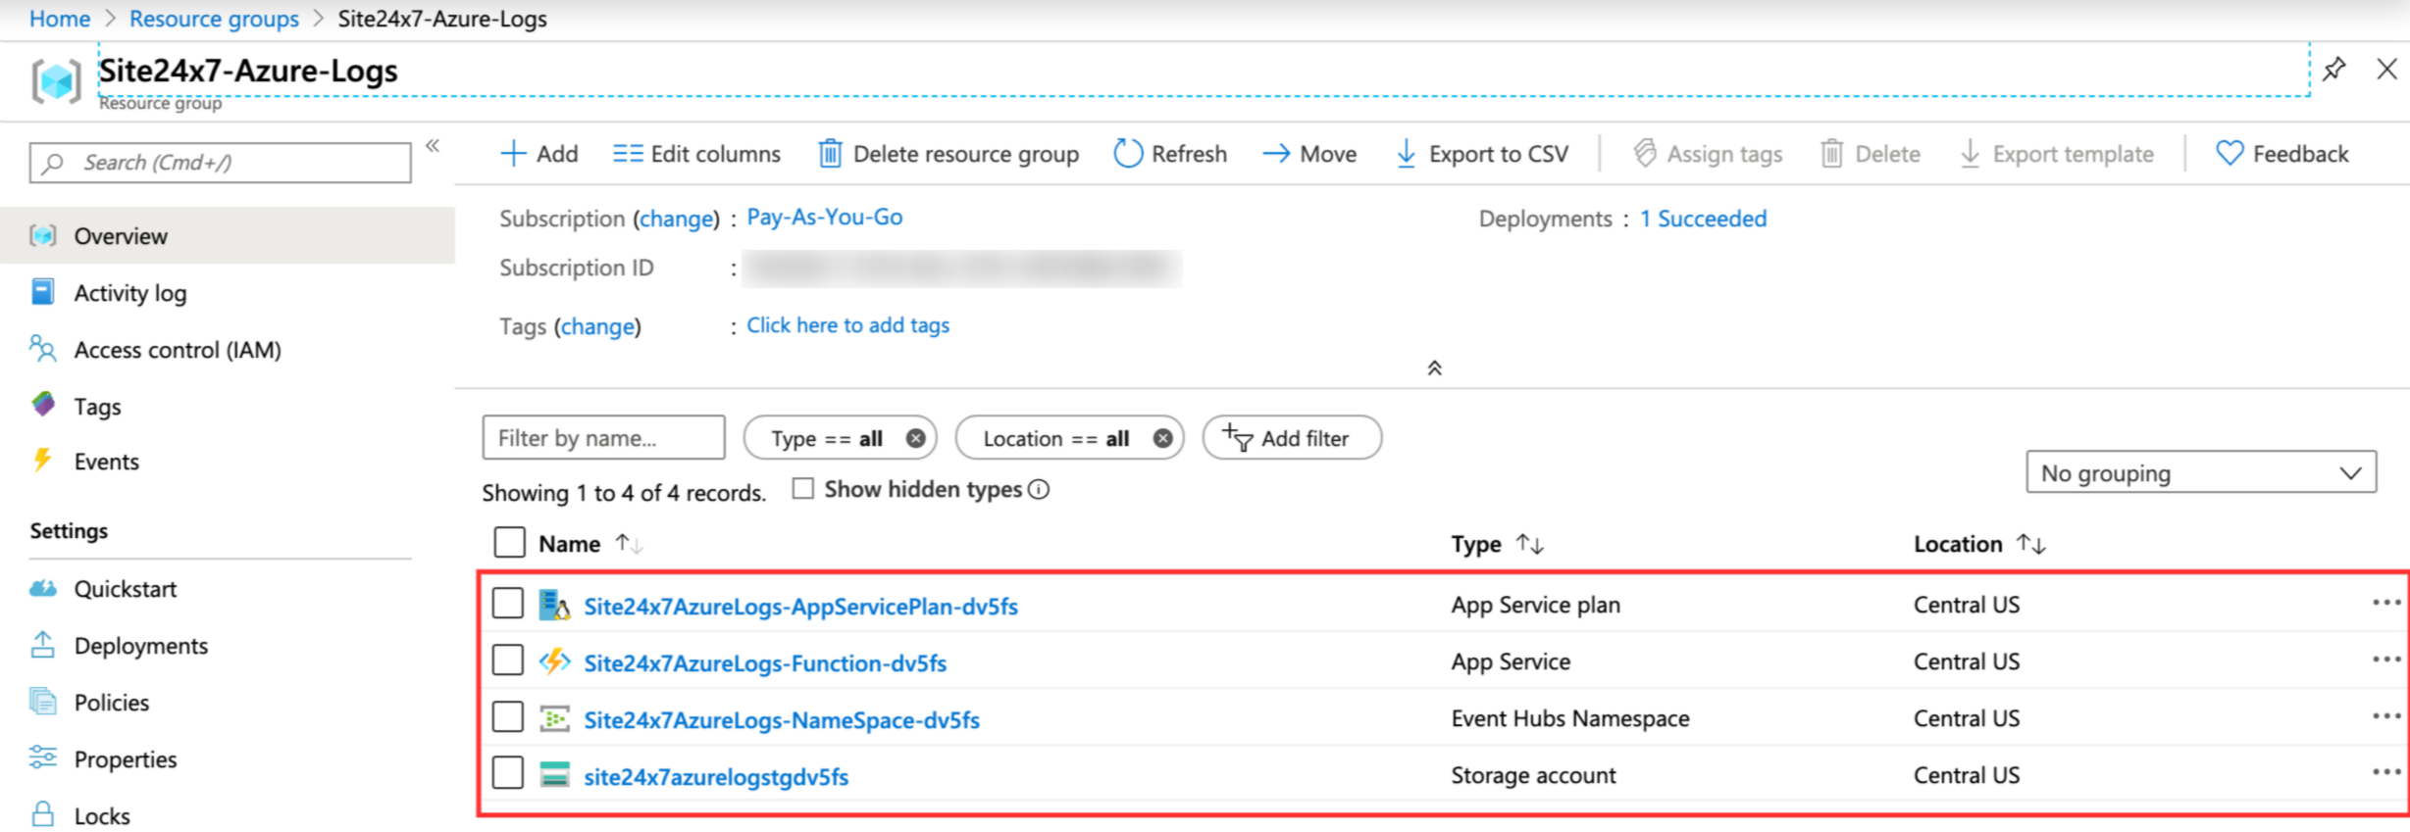
Task: Sort by the Location column arrows
Action: pyautogui.click(x=2031, y=543)
